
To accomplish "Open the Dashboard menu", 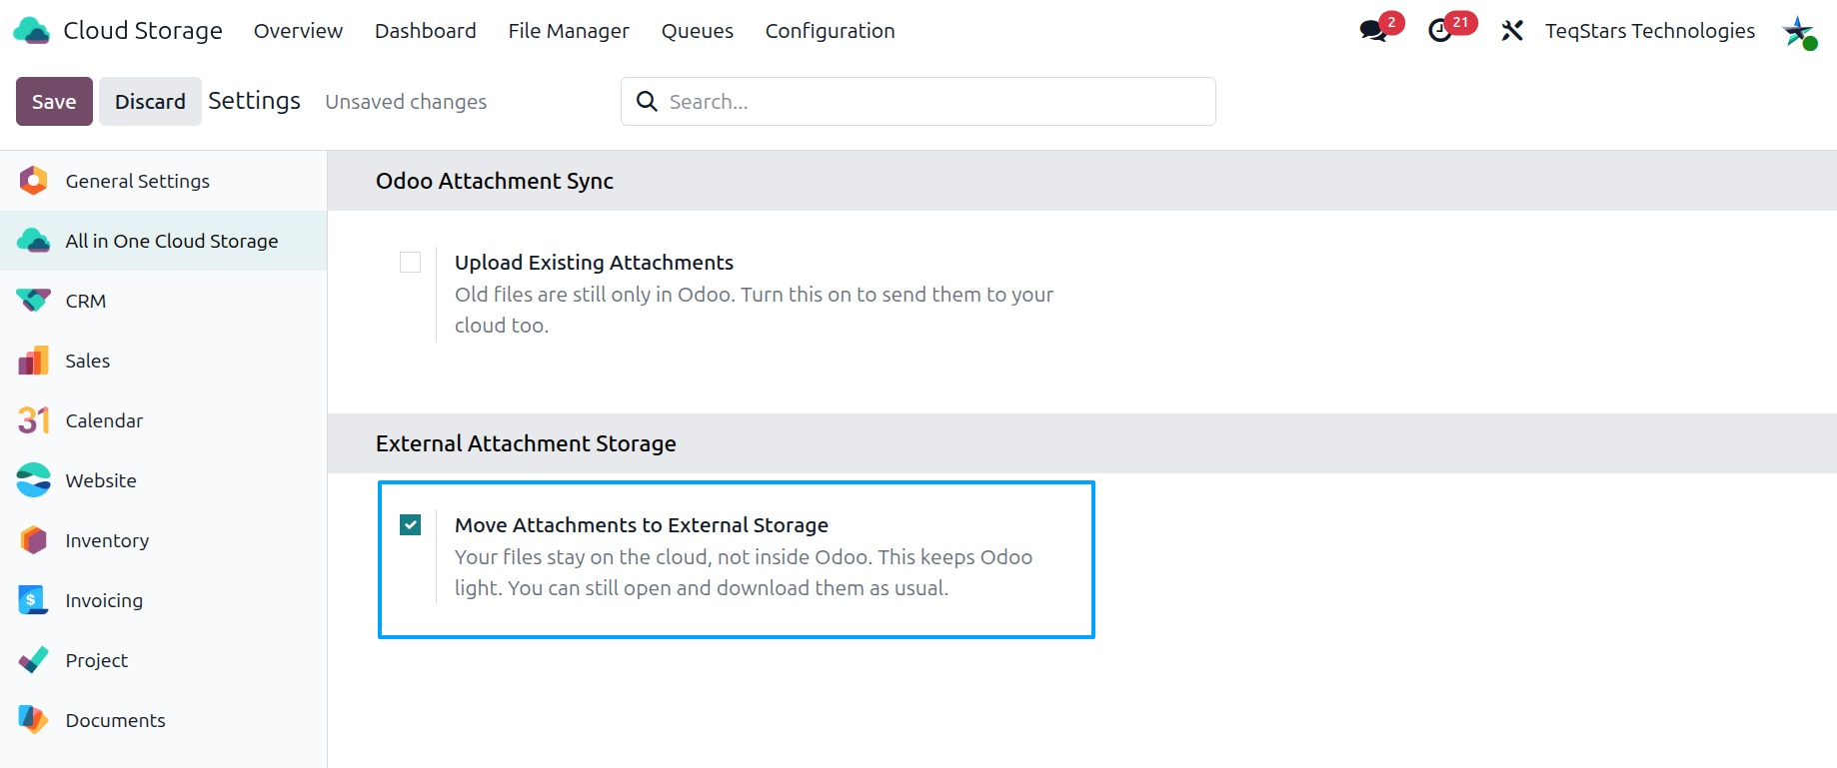I will tap(425, 31).
